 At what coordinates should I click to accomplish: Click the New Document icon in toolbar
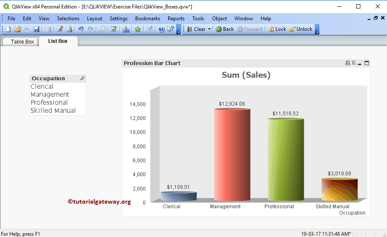pos(8,29)
